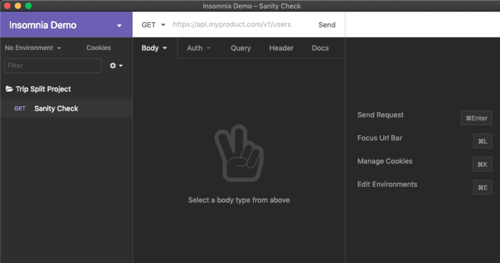This screenshot has height=263, width=500.
Task: Open the No Environment dropdown
Action: pyautogui.click(x=33, y=48)
